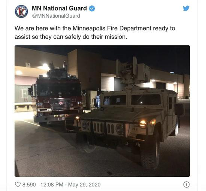Image resolution: width=206 pixels, height=191 pixels.
Task: Open the MN National Guard display name
Action: pos(59,8)
